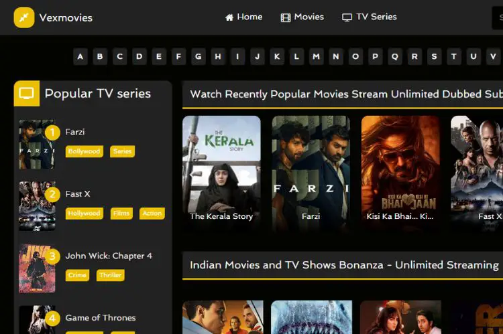Filter titles by letter L
503x334 pixels.
[x=296, y=57]
